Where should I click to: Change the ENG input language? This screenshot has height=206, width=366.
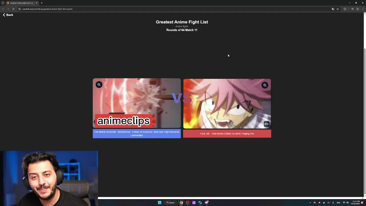click(x=339, y=203)
